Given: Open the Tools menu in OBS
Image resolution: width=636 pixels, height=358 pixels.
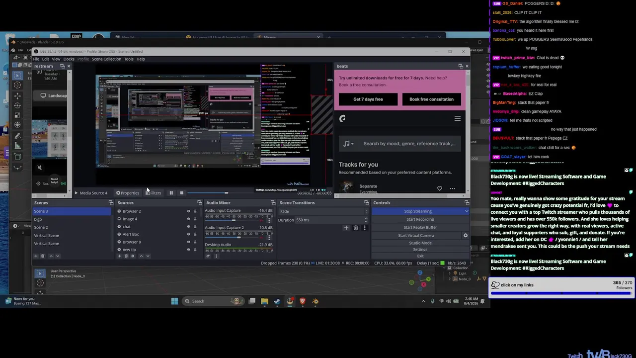Looking at the screenshot, I should click(129, 59).
